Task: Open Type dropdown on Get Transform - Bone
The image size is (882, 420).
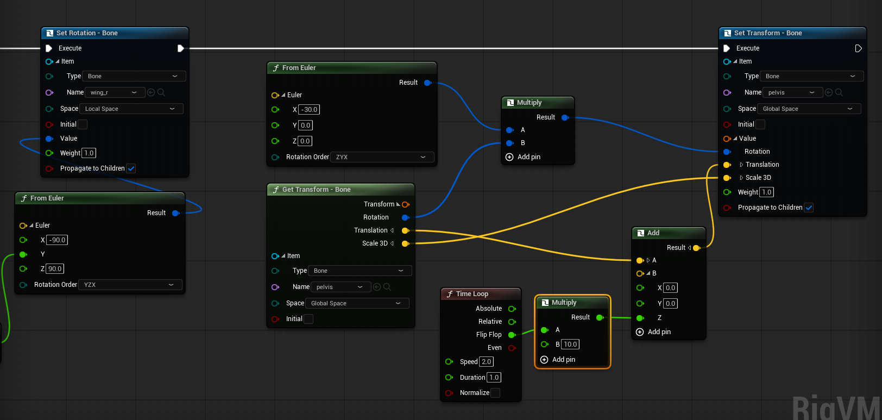Action: 360,271
